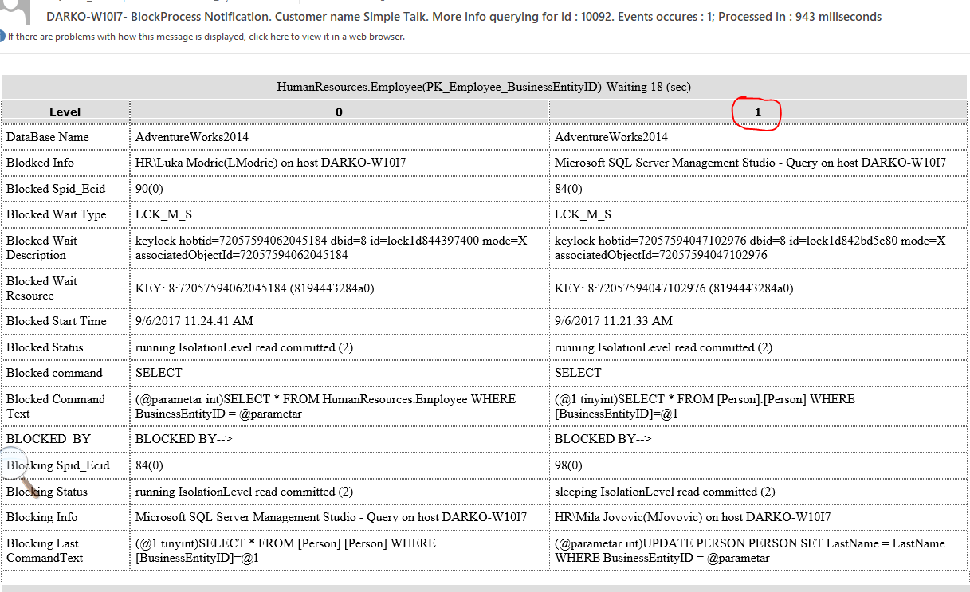Select the Blodked Info row label
The height and width of the screenshot is (592, 970).
pos(40,163)
